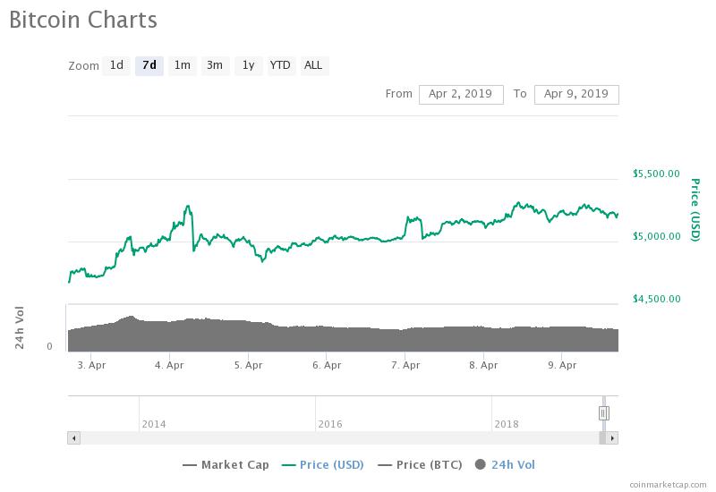Click the horizontal scrollbar track
Screen dimensions: 716x492
pyautogui.click(x=340, y=438)
